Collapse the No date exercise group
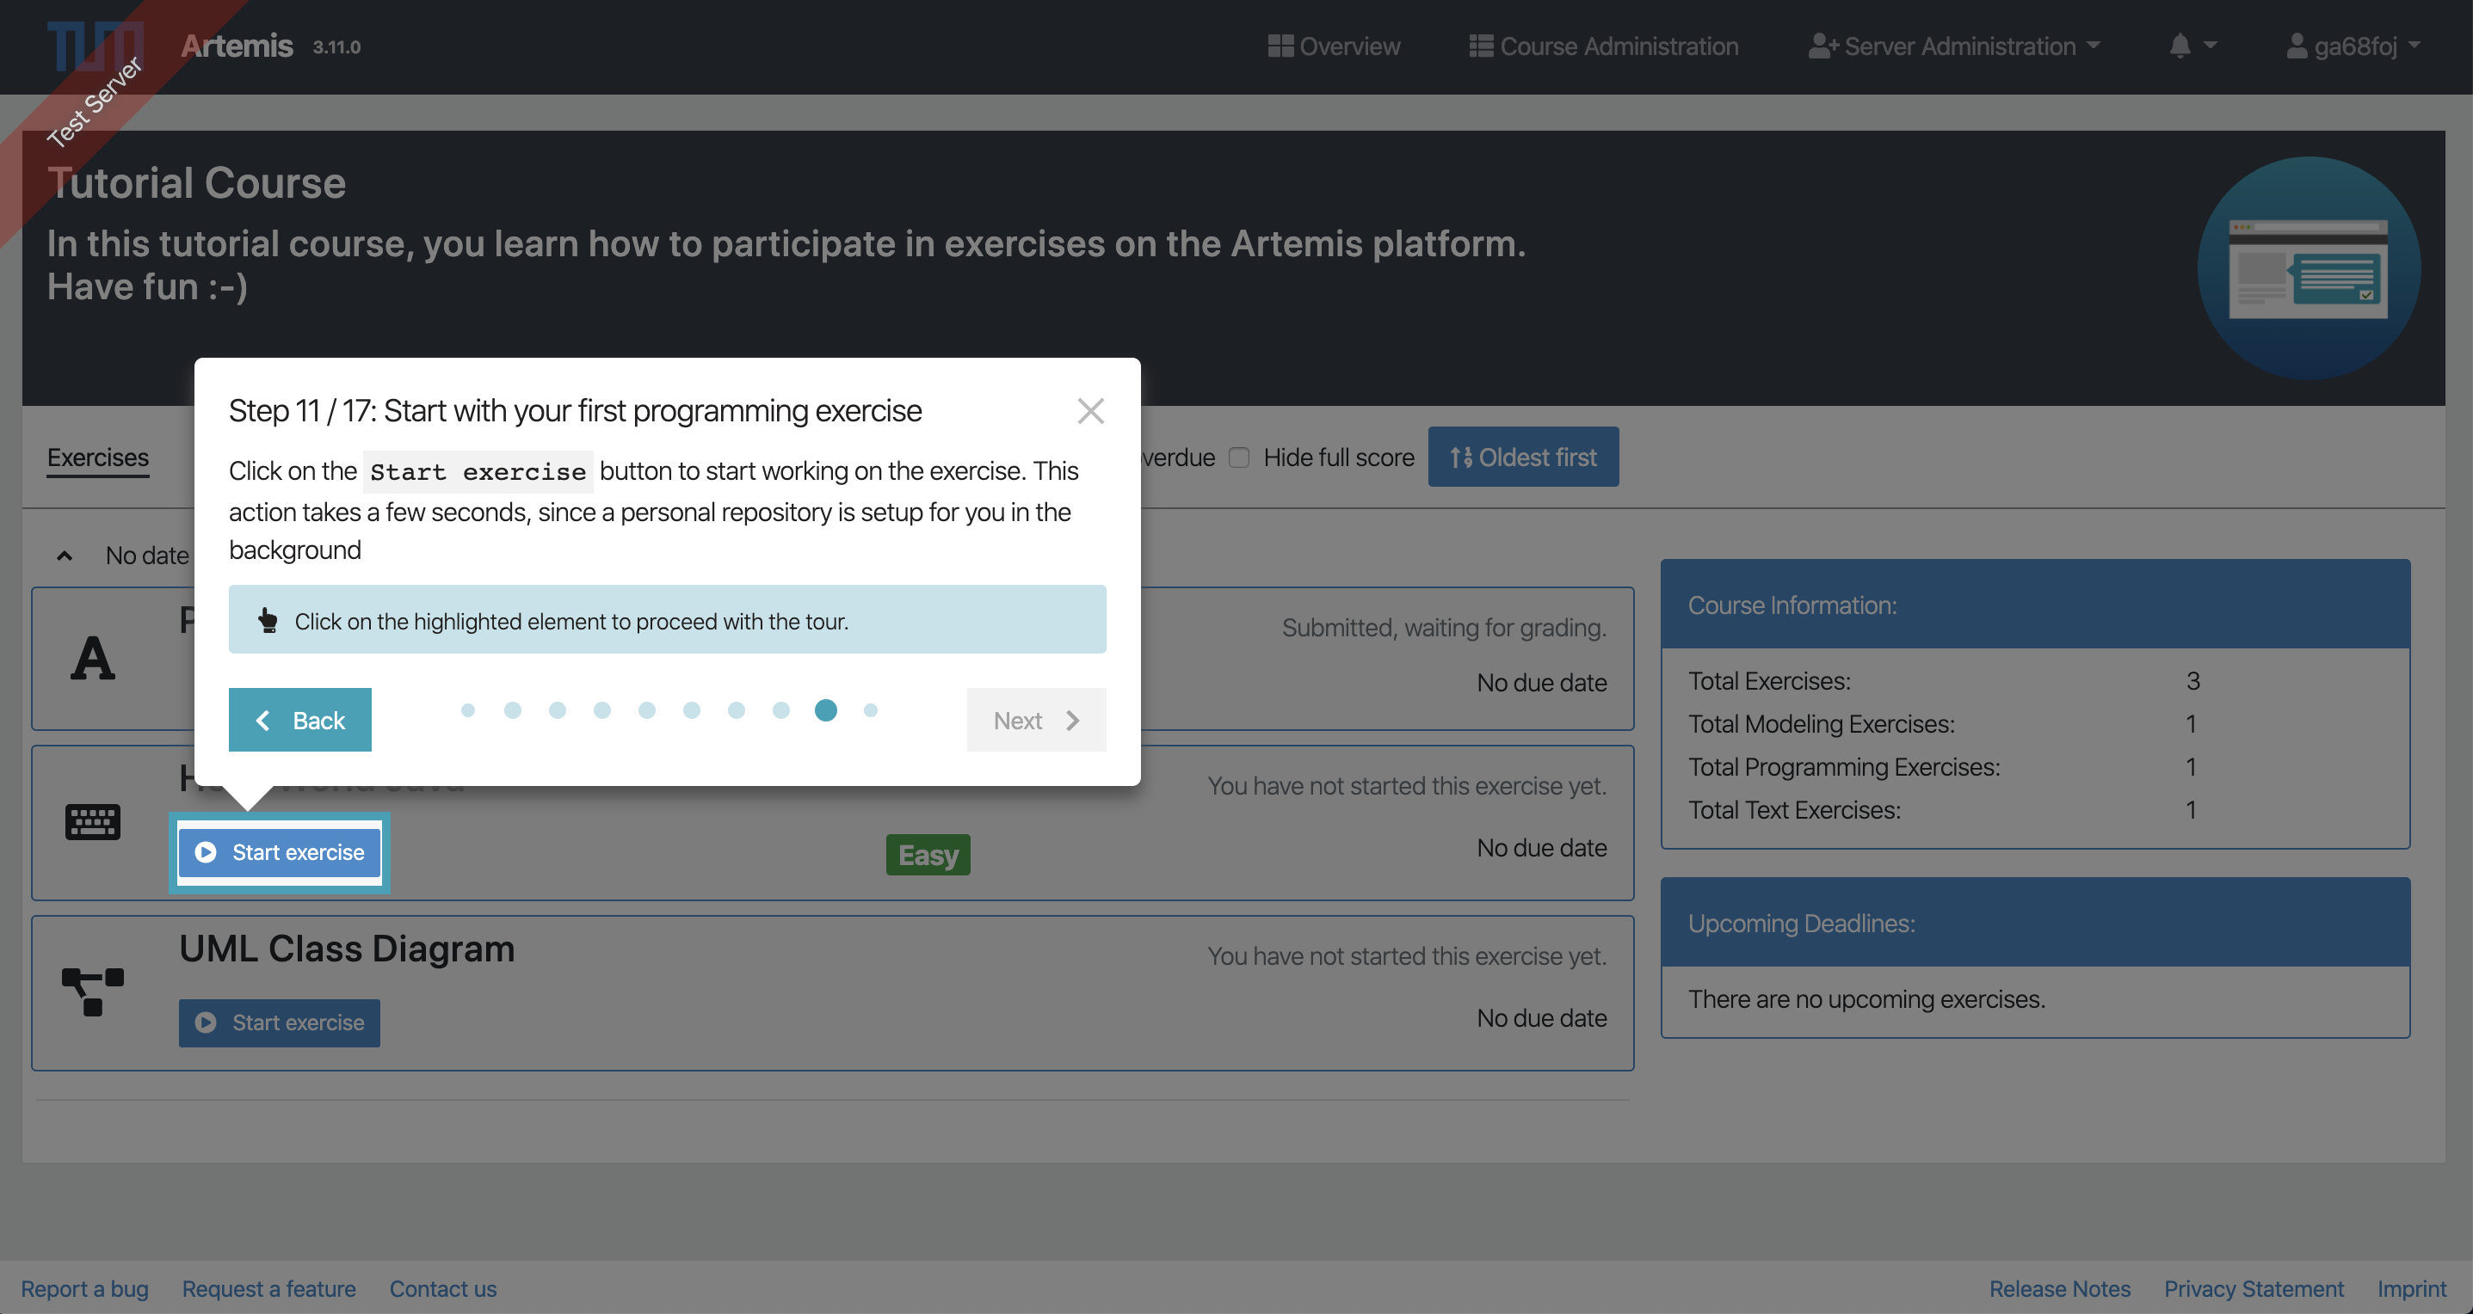 click(x=65, y=556)
